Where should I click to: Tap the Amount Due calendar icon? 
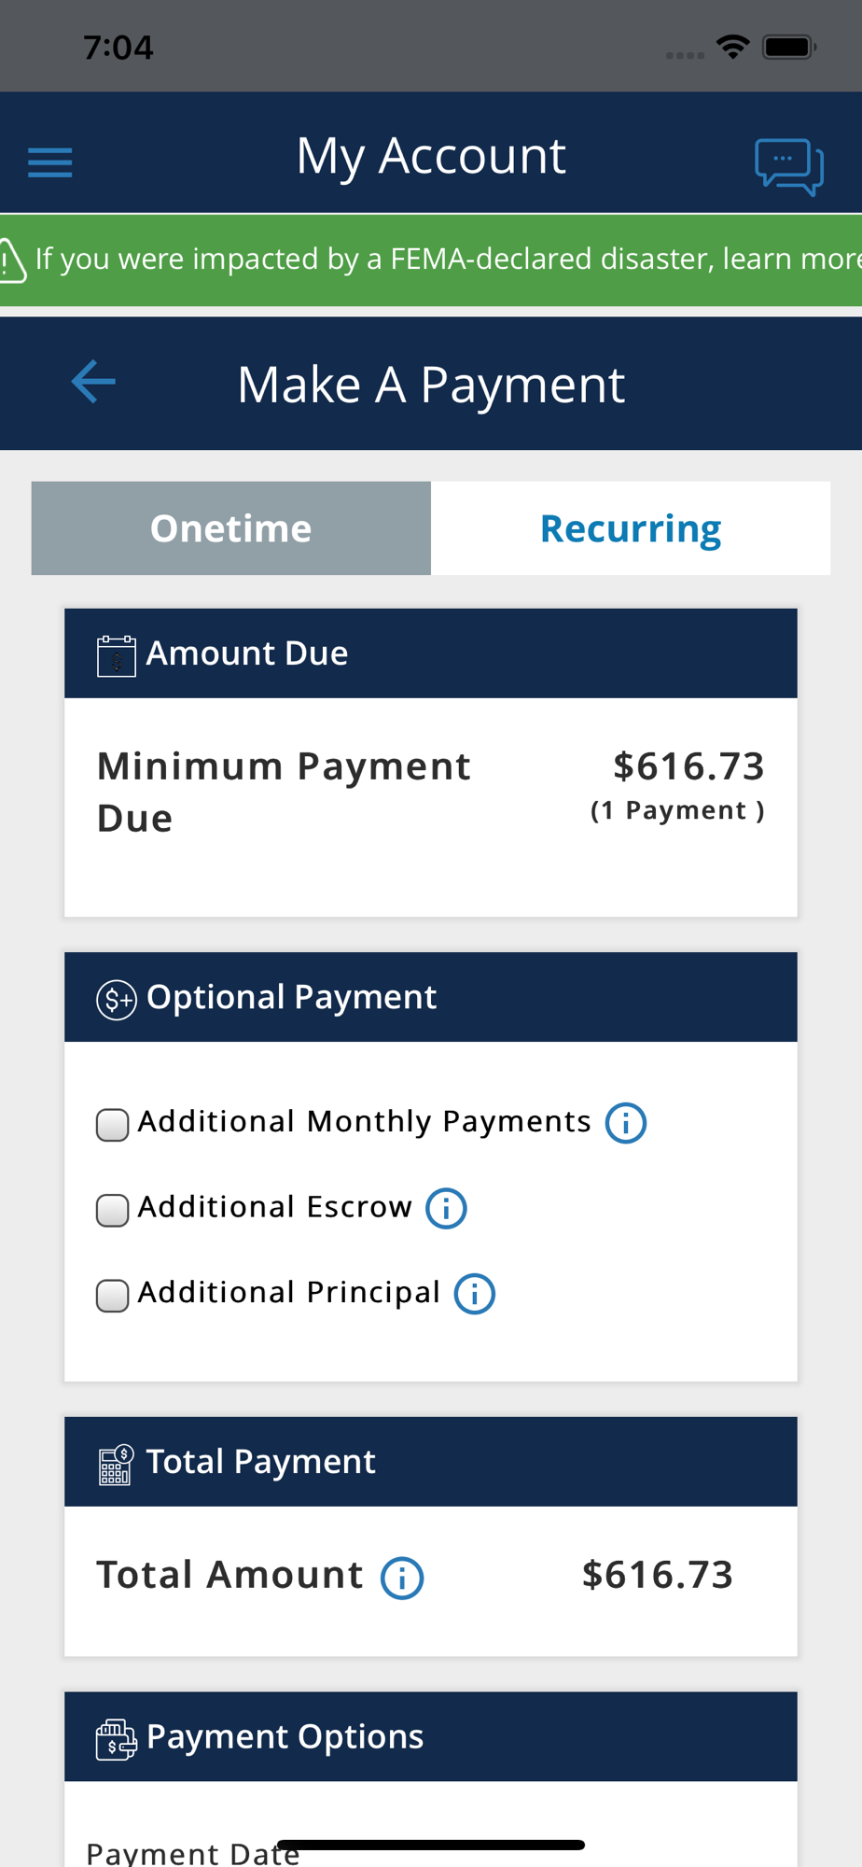pyautogui.click(x=117, y=655)
